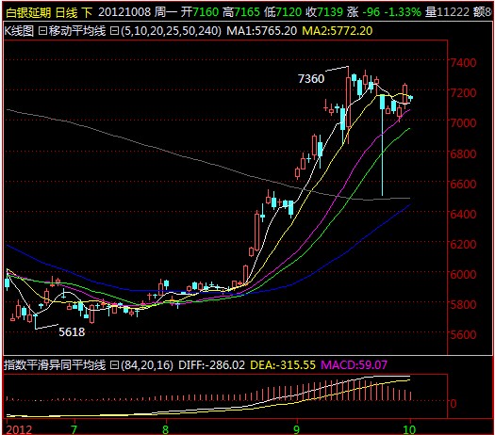
Task: Click month 8 marker on time axis
Action: [x=166, y=429]
